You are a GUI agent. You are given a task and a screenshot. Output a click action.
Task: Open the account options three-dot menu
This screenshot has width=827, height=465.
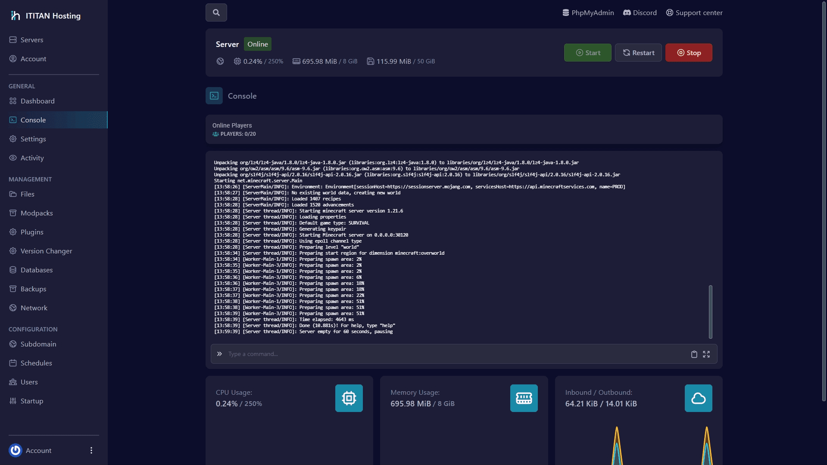(91, 450)
